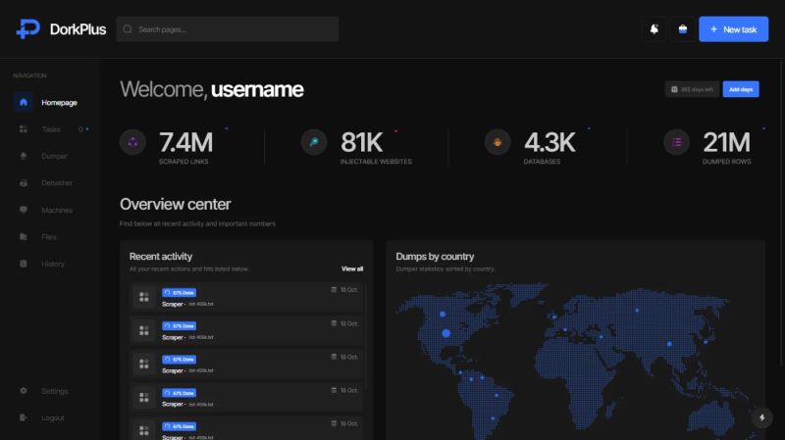
Task: Click the Dumped Rows stat icon
Action: 677,142
